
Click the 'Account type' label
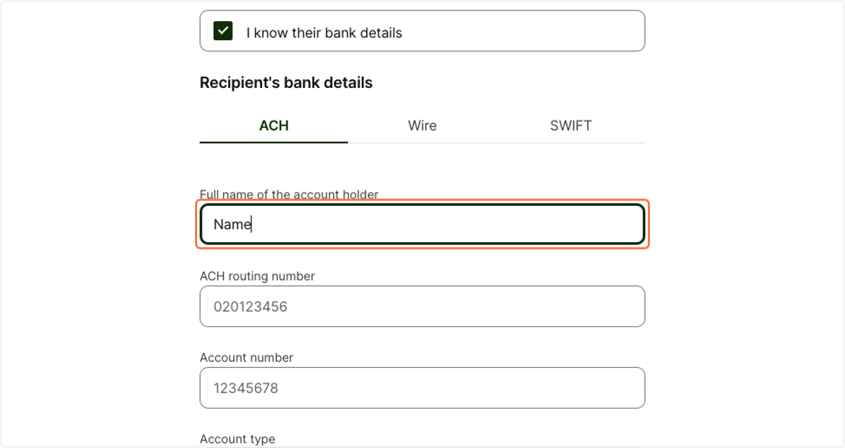(x=237, y=440)
